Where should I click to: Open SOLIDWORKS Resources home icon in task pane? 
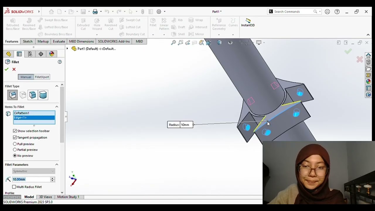[368, 56]
